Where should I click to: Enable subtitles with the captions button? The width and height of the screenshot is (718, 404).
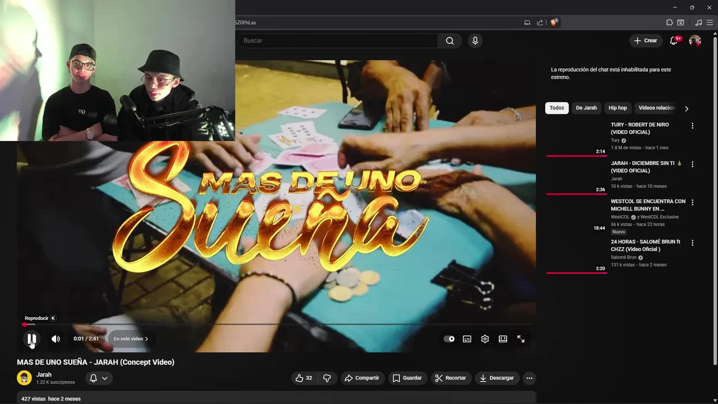pos(467,339)
